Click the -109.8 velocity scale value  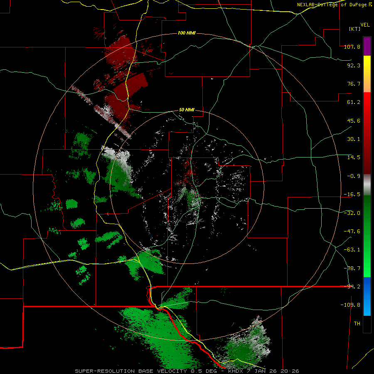pyautogui.click(x=350, y=305)
